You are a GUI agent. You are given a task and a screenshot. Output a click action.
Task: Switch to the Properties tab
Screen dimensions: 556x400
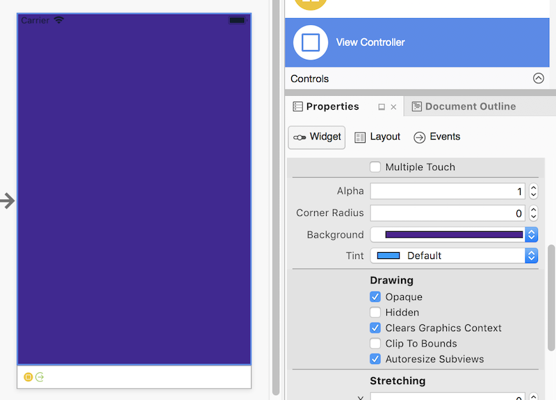tap(332, 106)
